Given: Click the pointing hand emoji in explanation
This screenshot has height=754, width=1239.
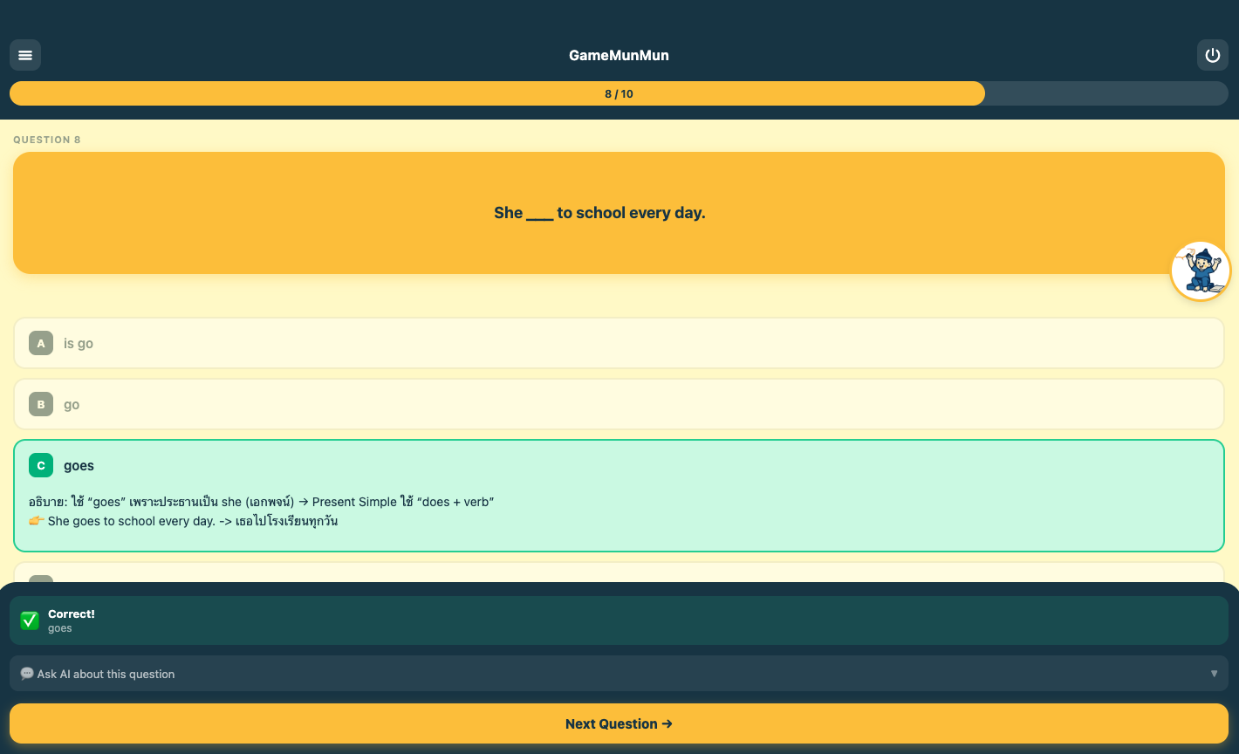Looking at the screenshot, I should click(37, 521).
